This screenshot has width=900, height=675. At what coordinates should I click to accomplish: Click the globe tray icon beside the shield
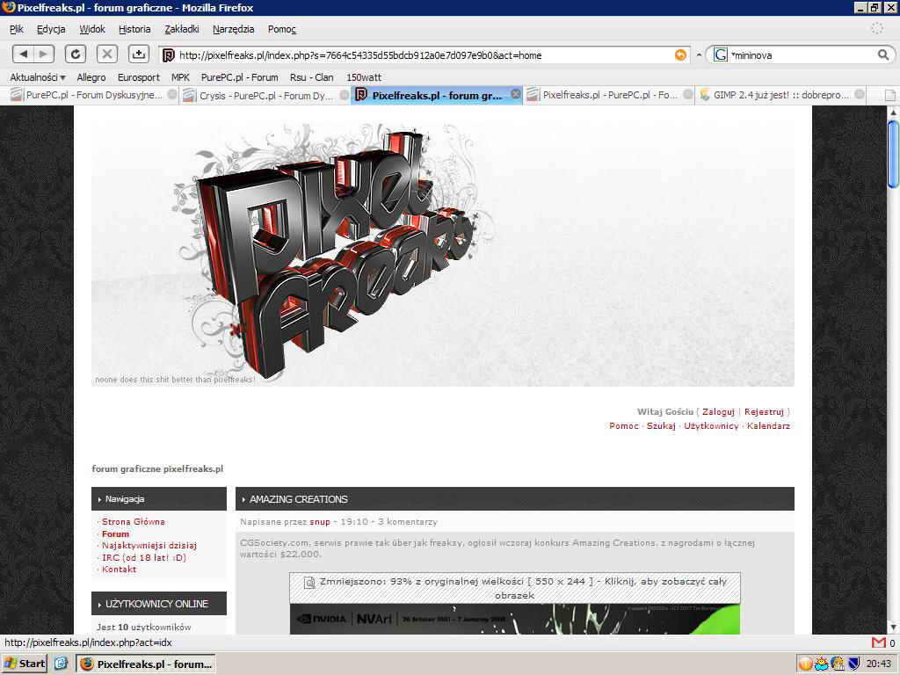point(838,664)
